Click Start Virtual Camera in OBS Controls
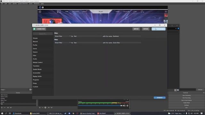The width and height of the screenshot is (205, 115). pos(186,100)
